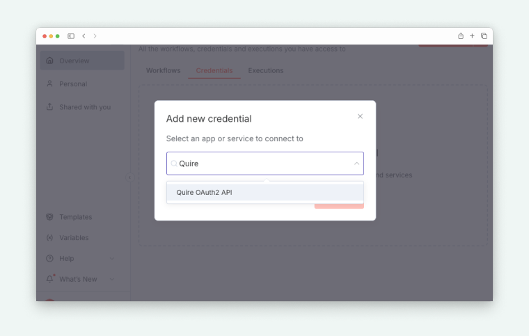Open a new browser tab
The height and width of the screenshot is (336, 529).
[x=472, y=36]
